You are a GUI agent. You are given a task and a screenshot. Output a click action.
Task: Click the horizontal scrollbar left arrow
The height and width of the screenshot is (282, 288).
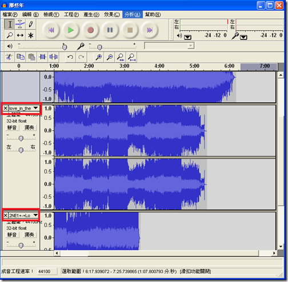57,253
